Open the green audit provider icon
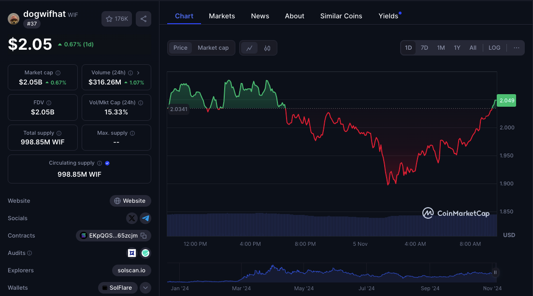The width and height of the screenshot is (533, 296). tap(145, 253)
